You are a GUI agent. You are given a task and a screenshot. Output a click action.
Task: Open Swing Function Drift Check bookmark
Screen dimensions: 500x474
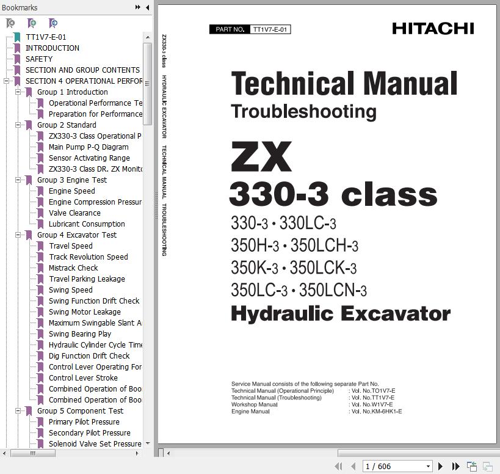pyautogui.click(x=94, y=301)
